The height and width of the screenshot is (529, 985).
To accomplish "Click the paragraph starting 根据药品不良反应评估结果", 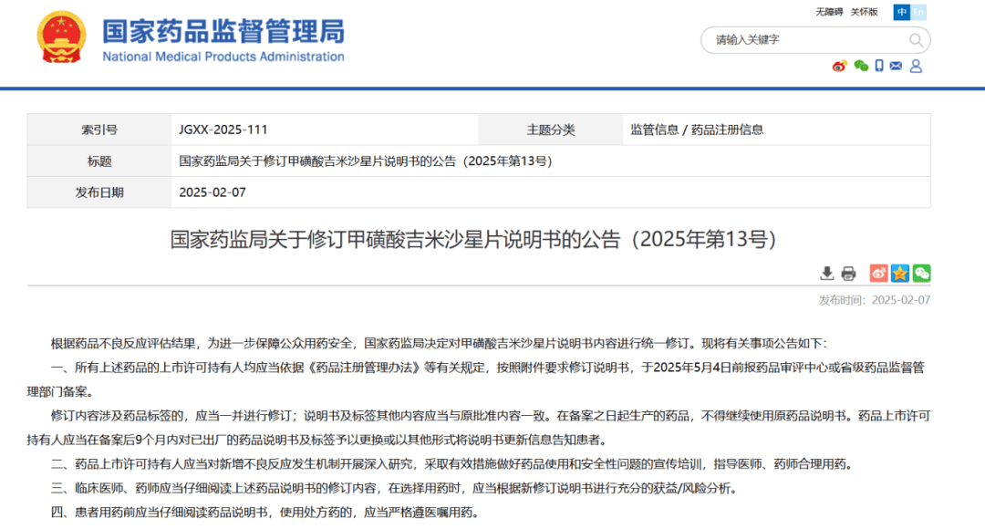I will [440, 343].
